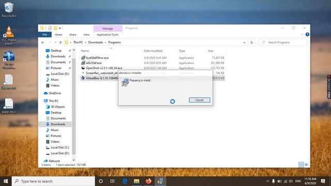Open paper.docx desktop file
This screenshot has height=186, width=331.
coord(9,106)
